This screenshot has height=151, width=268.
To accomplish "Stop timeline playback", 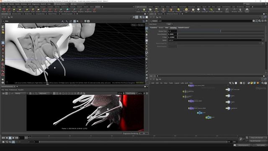I will coord(10,138).
